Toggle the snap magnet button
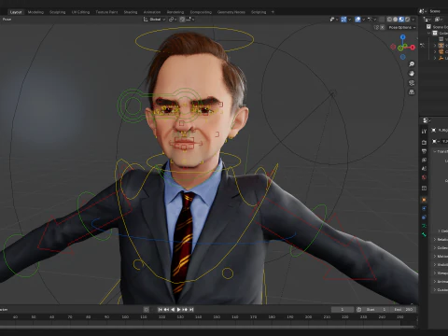The height and width of the screenshot is (336, 448). click(182, 20)
